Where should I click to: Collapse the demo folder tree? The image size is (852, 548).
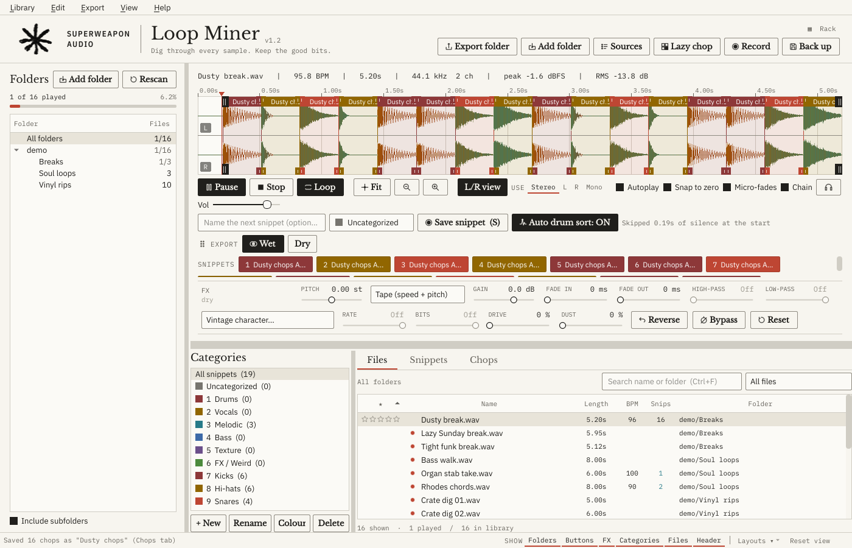click(16, 150)
